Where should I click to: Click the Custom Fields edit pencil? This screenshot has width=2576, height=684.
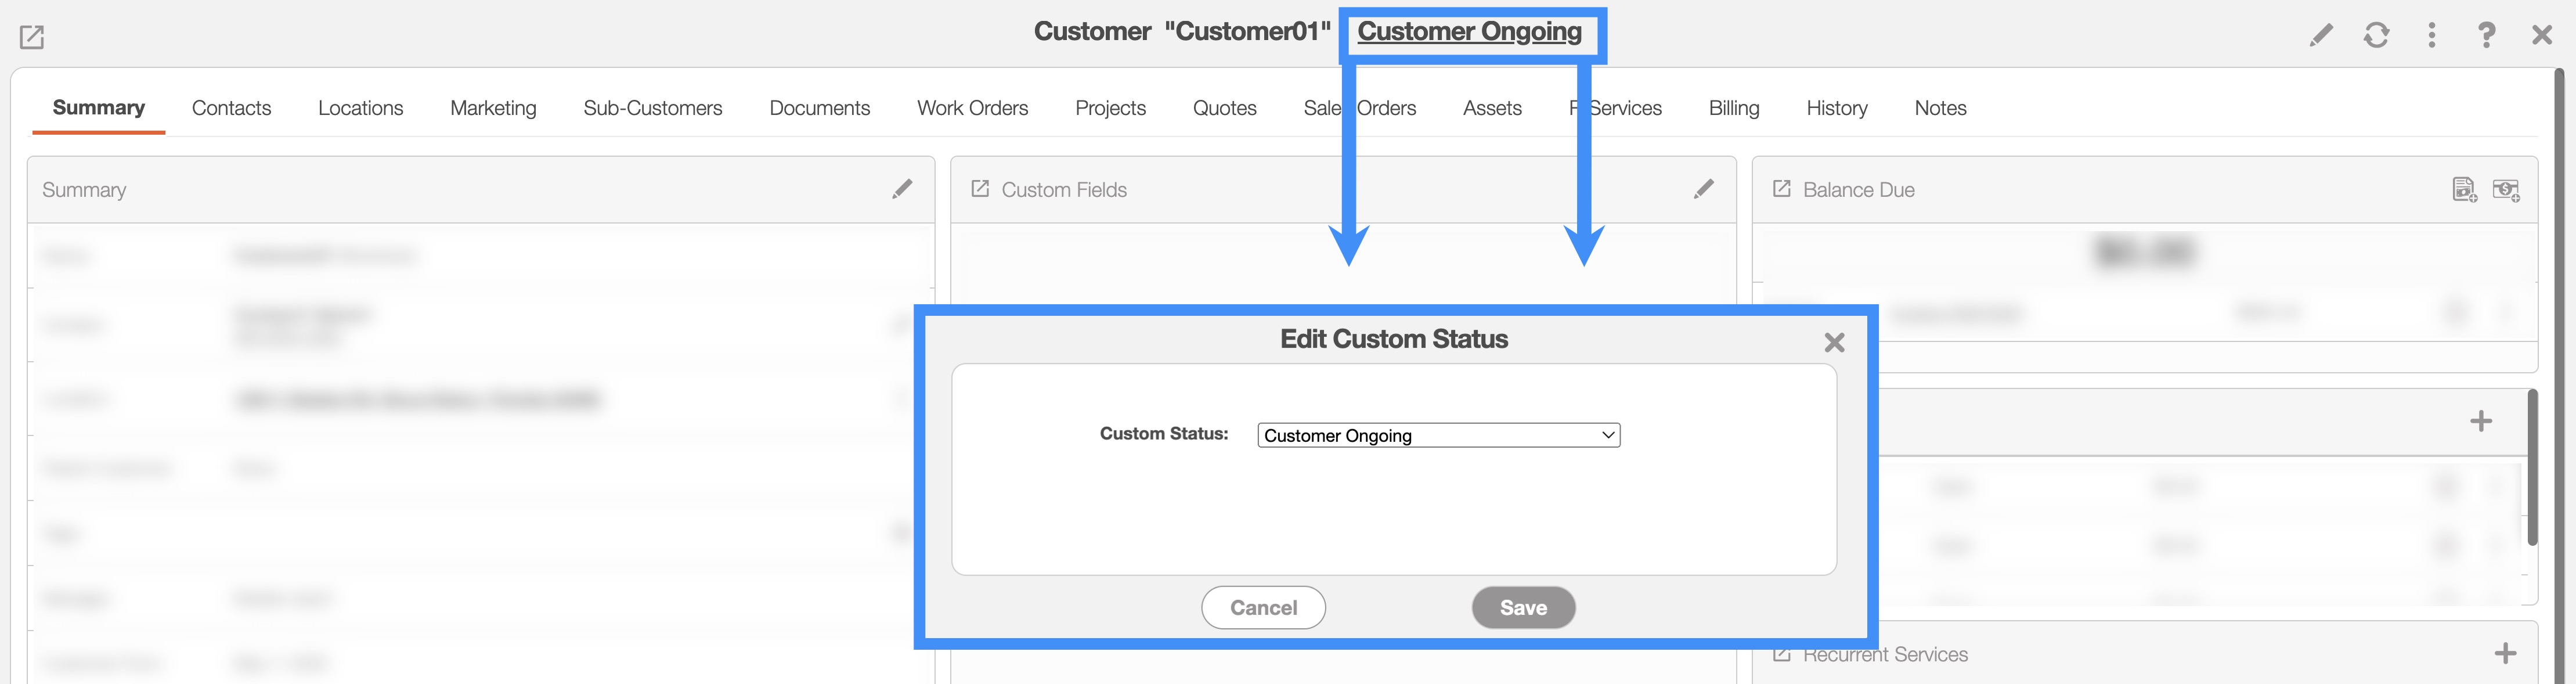(x=1704, y=189)
